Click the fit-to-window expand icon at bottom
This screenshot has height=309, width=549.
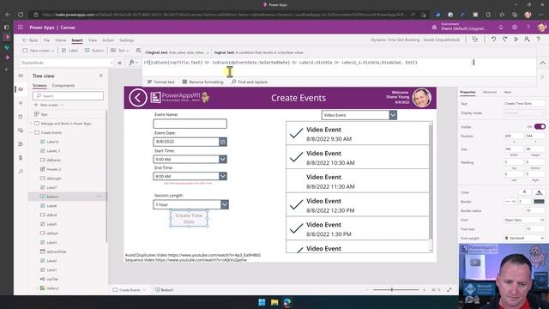click(x=449, y=290)
